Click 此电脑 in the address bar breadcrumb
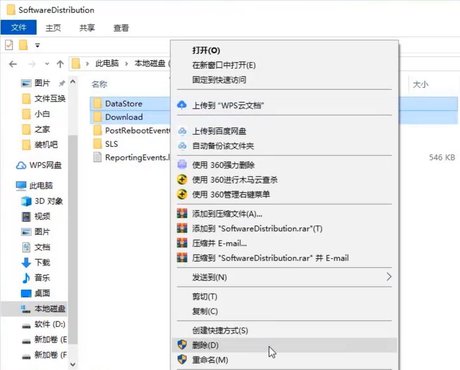This screenshot has width=460, height=370. coord(107,64)
